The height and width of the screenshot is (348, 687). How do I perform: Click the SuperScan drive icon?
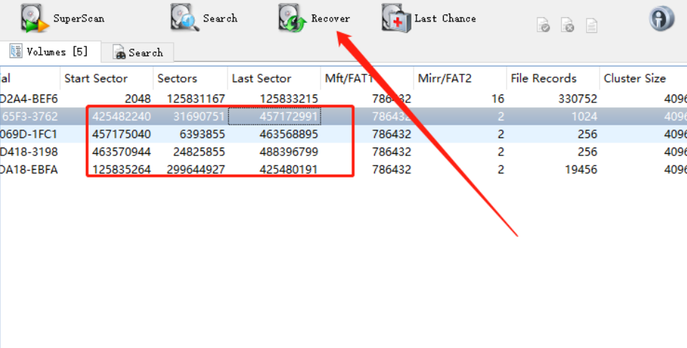[x=34, y=19]
